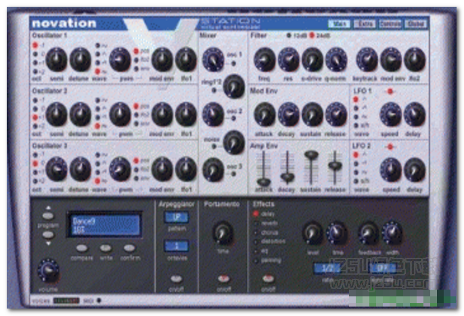Click the master volume knob

pos(48,271)
